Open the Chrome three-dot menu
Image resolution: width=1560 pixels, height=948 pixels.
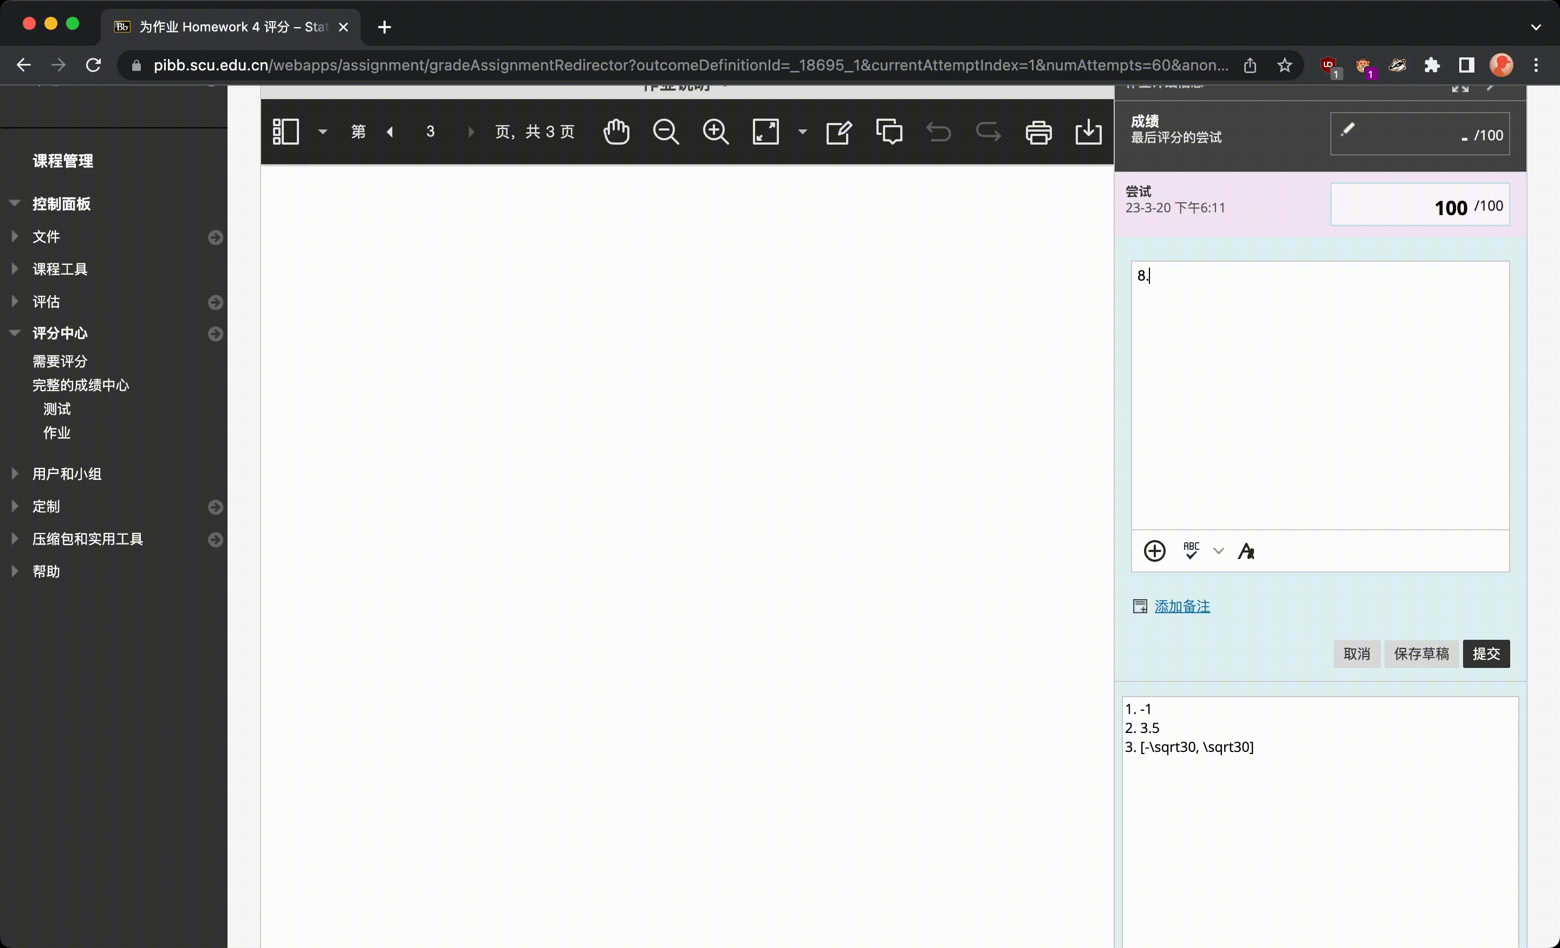tap(1536, 64)
